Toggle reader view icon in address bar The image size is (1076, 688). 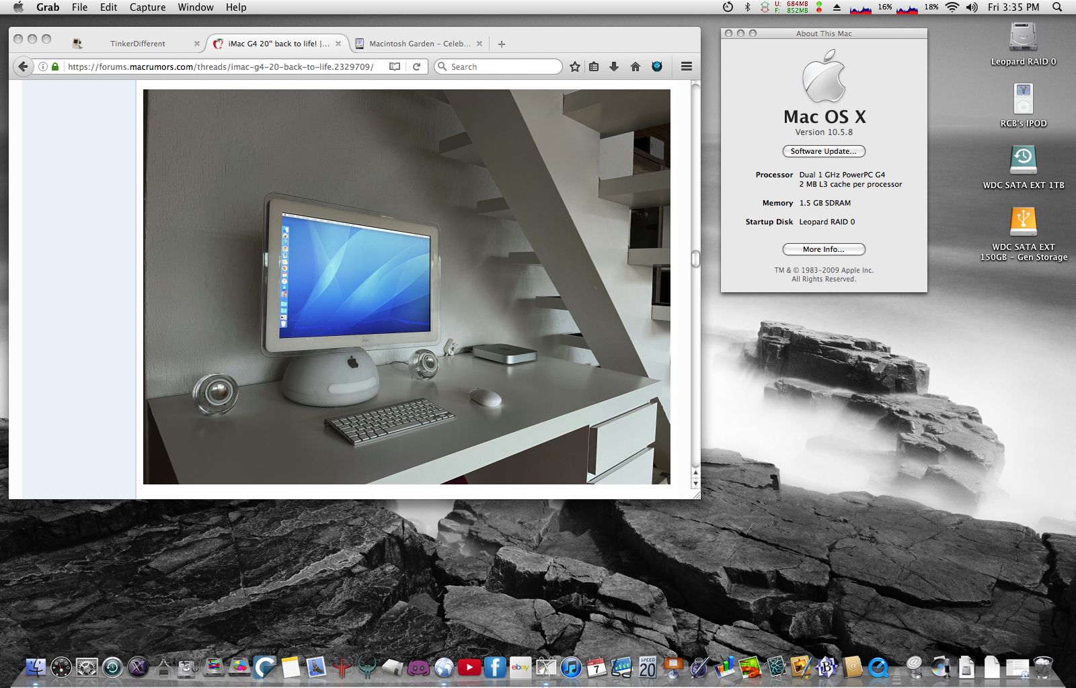395,67
